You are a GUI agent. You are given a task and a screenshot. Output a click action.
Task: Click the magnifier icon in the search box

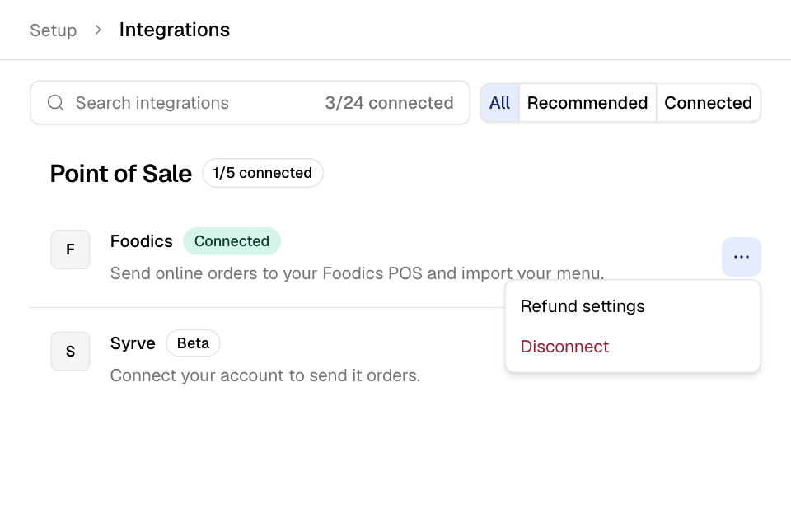(x=55, y=103)
